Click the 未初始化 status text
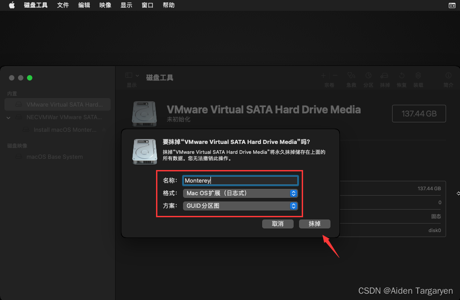 click(x=179, y=120)
